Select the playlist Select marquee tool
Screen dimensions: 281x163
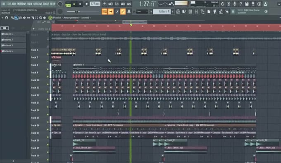click(x=36, y=18)
